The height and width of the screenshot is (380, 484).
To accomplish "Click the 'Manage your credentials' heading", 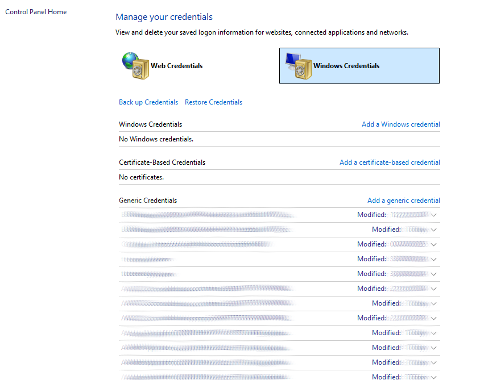I will [164, 17].
